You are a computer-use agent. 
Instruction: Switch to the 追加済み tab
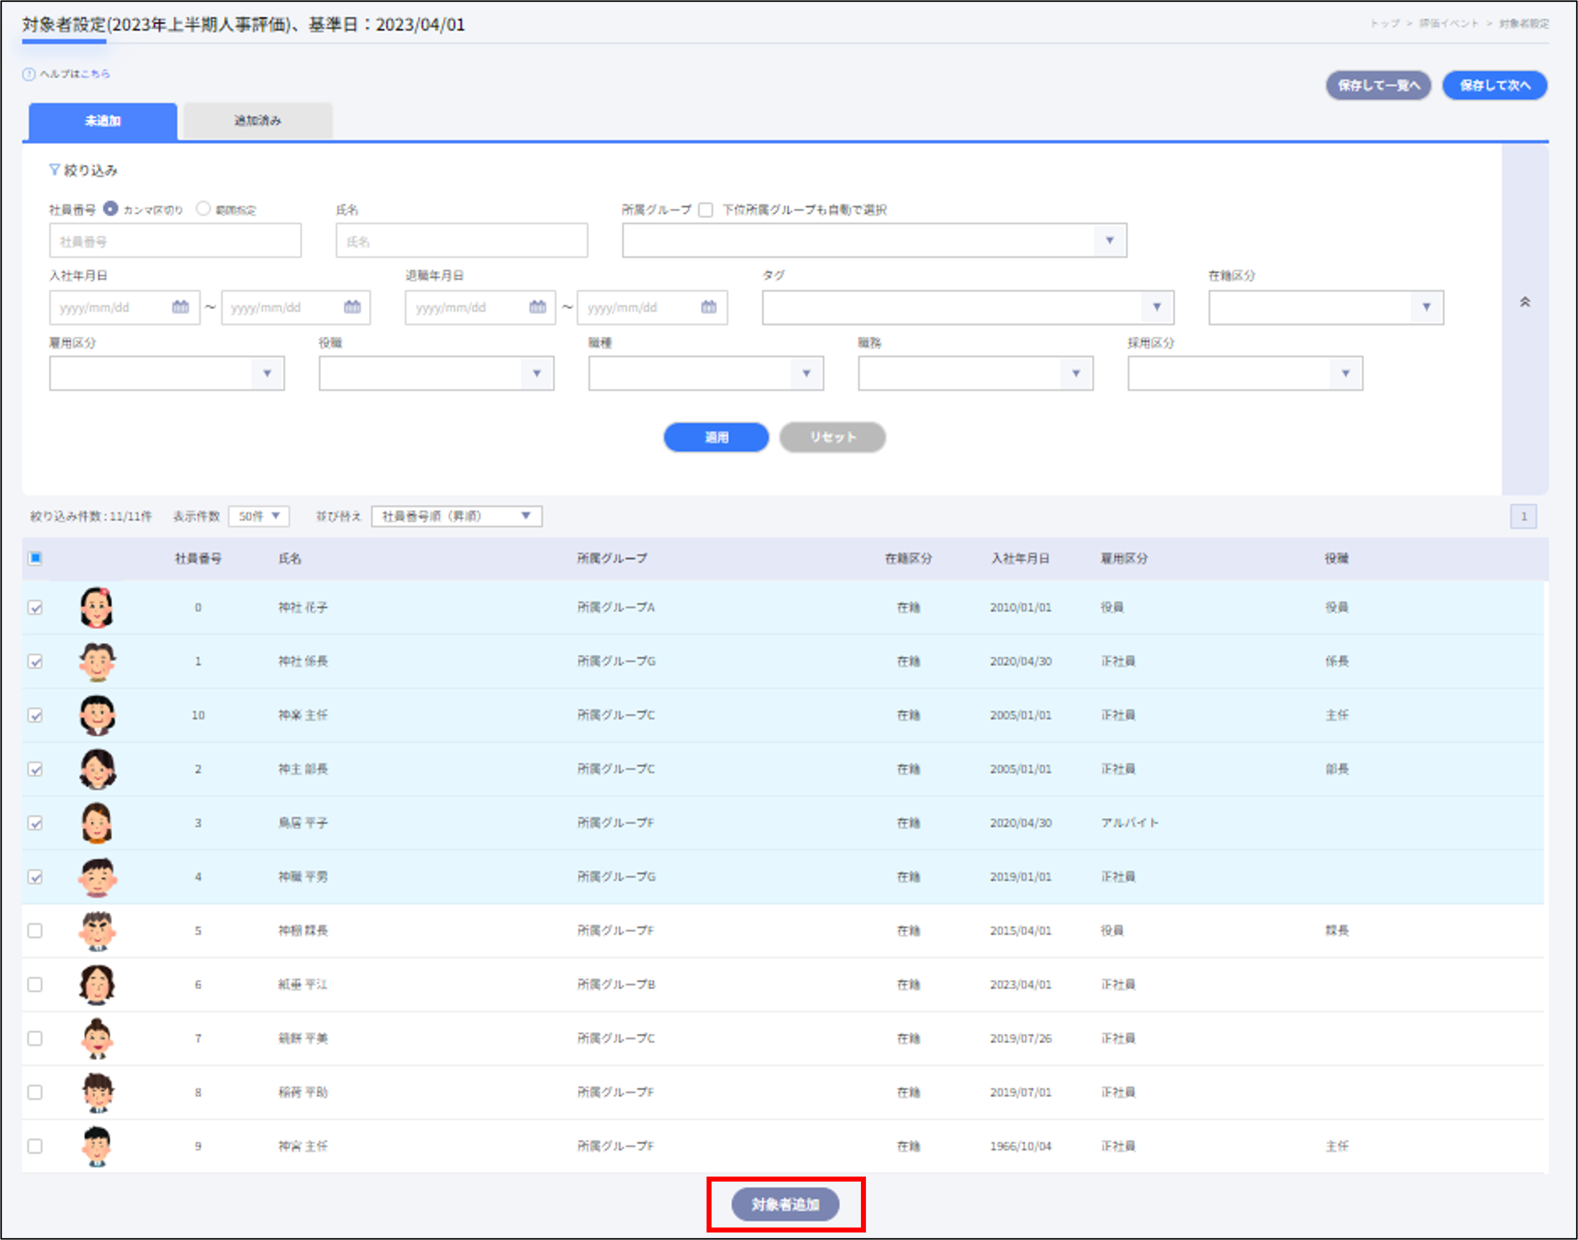pos(258,120)
